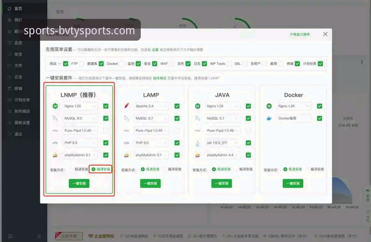Click the Nginx logo in the LNMP card

[55, 106]
